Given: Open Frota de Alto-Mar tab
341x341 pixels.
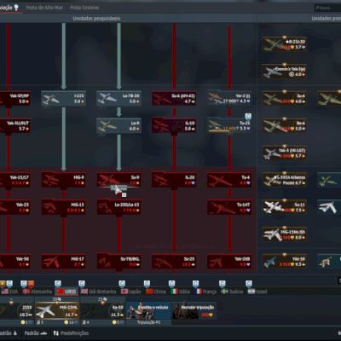Looking at the screenshot, I should point(44,8).
